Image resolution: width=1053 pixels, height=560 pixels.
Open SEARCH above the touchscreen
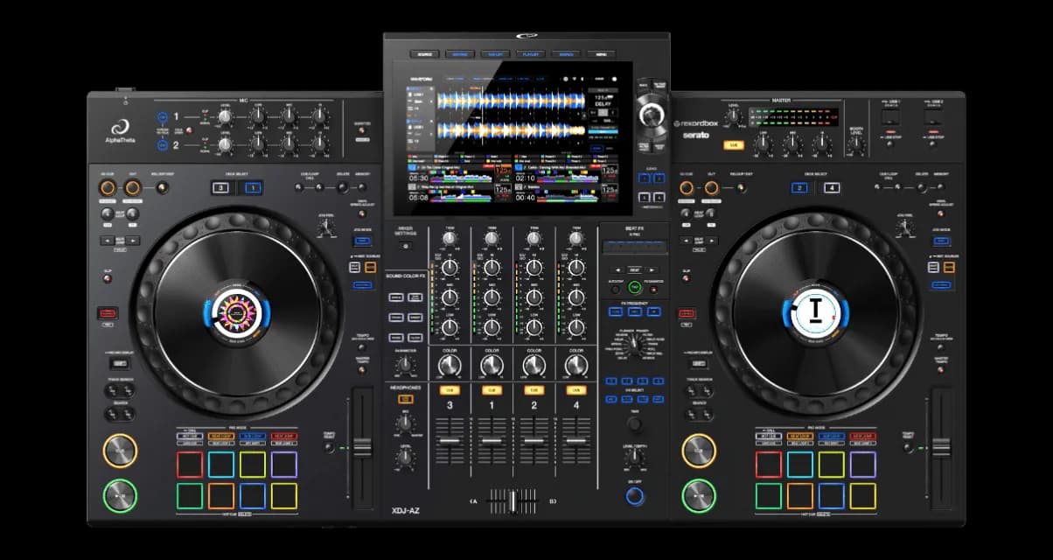pos(566,54)
